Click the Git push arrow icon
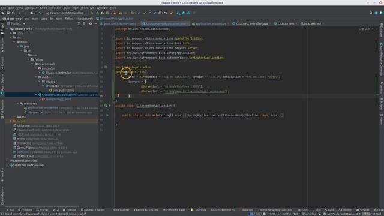The width and height of the screenshot is (384, 216). (149, 13)
